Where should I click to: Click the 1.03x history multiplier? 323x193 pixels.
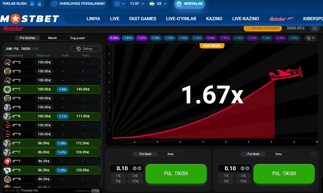(x=183, y=38)
